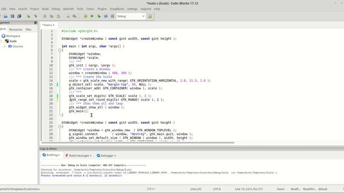Viewport: 344px width, 193px height.
Task: Click the Paste toolbar icon
Action: [59, 16]
